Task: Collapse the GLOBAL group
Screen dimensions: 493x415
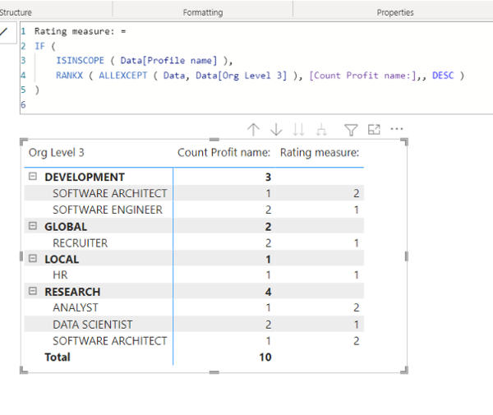Action: click(x=33, y=226)
